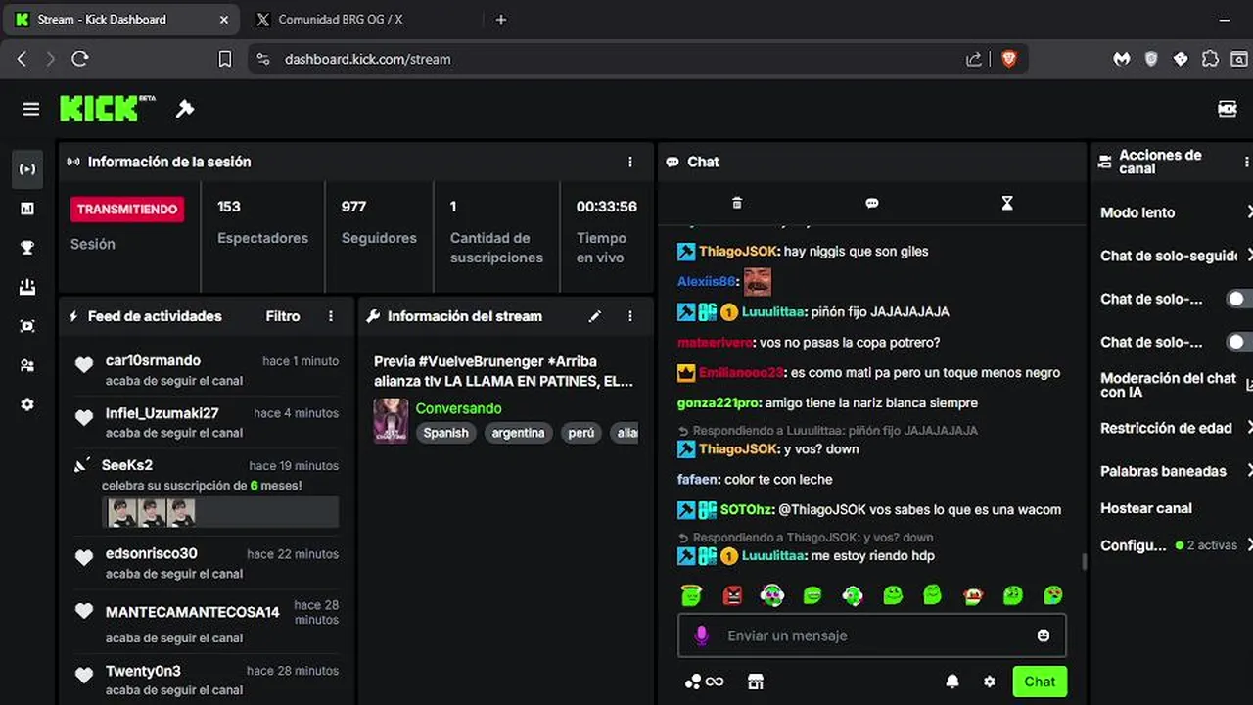Viewport: 1253px width, 705px height.
Task: Toggle the second Chat de solo switch
Action: pyautogui.click(x=1239, y=342)
